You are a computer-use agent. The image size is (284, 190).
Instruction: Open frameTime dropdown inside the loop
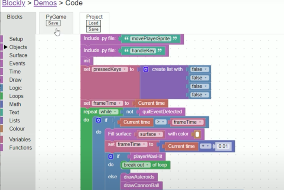(132, 144)
